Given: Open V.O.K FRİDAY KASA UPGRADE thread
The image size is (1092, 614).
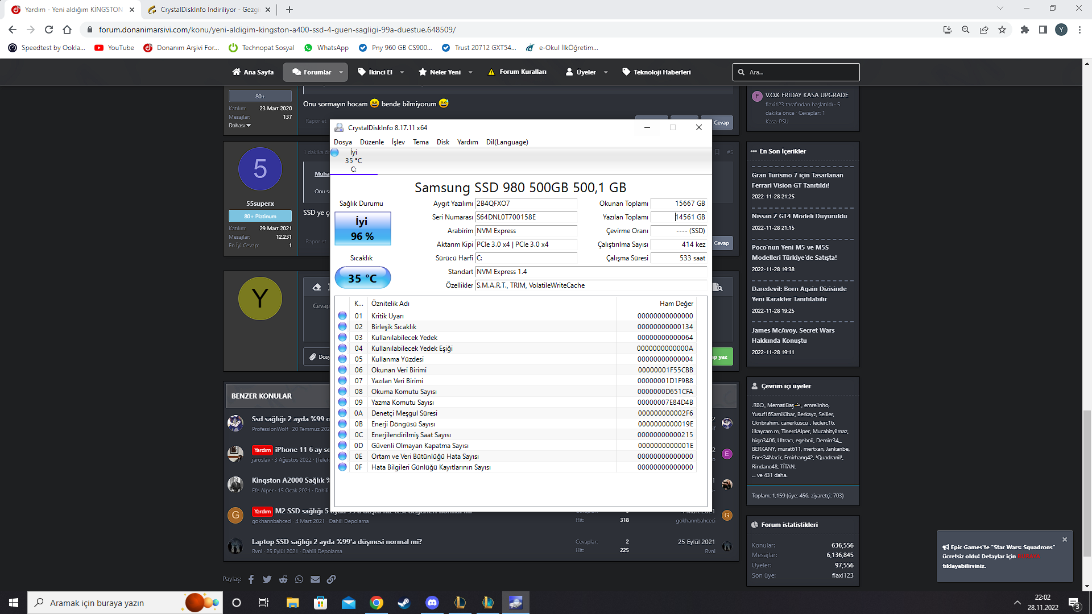Looking at the screenshot, I should (806, 95).
